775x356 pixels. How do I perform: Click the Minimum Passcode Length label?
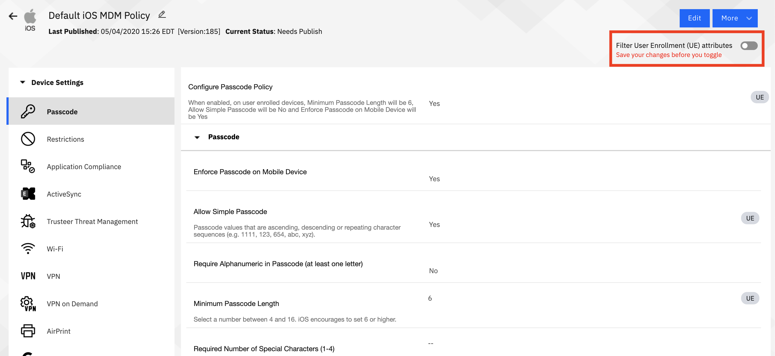click(236, 304)
